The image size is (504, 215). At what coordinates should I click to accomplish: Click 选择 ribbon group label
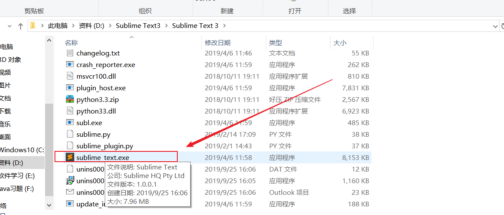(349, 11)
